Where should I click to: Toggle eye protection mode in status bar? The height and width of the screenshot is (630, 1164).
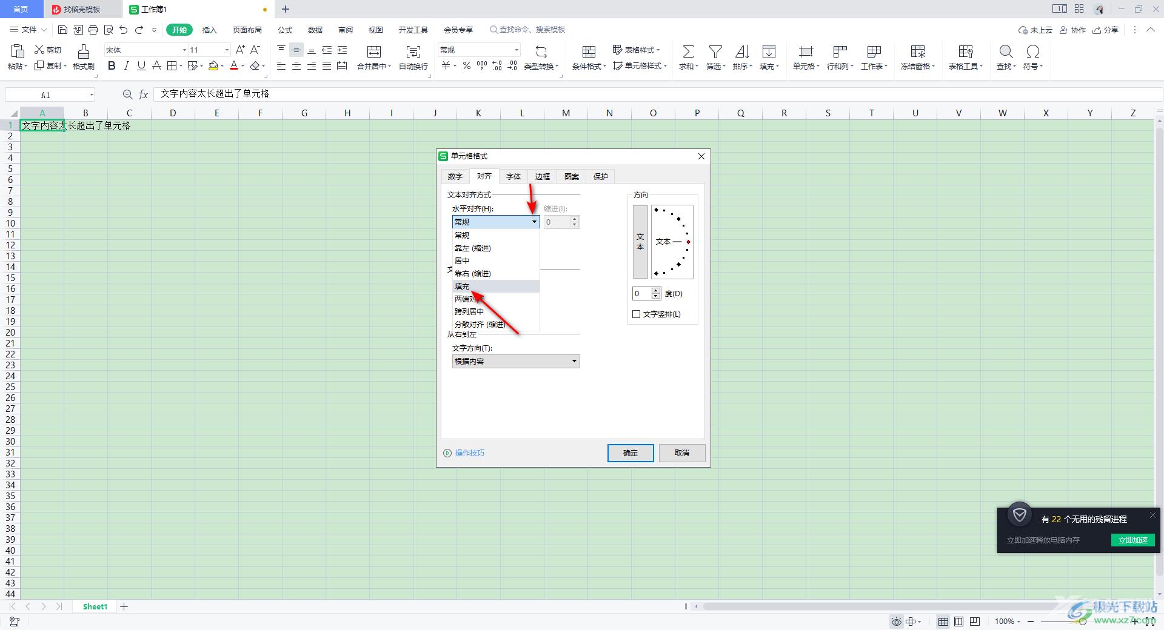896,622
